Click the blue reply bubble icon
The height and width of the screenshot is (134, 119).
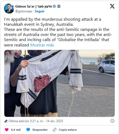pos(28,130)
